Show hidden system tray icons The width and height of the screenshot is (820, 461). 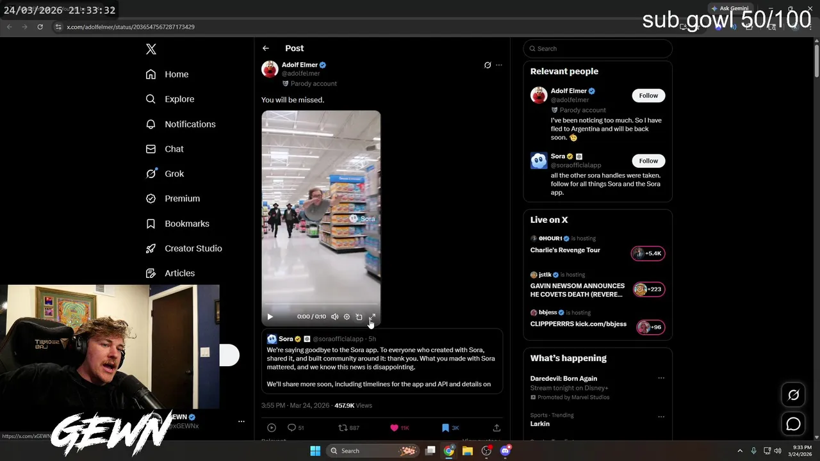(x=740, y=451)
